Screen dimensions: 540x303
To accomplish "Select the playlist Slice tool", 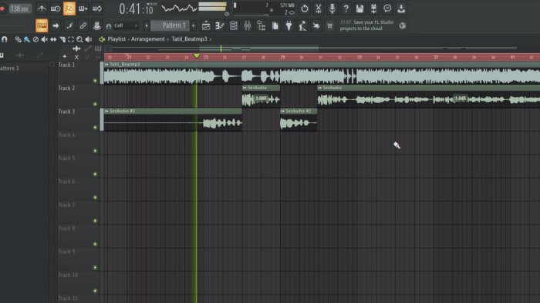I will click(x=62, y=39).
